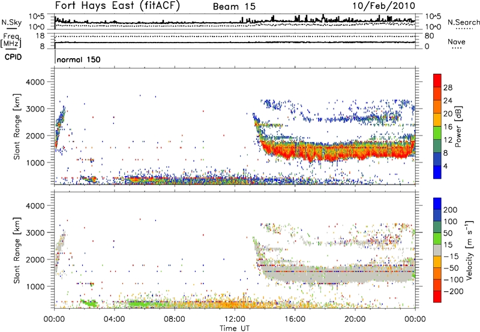Click the '-200' tick on Velocity colorbar
Viewport: 480px width, 332px height.
[454, 291]
